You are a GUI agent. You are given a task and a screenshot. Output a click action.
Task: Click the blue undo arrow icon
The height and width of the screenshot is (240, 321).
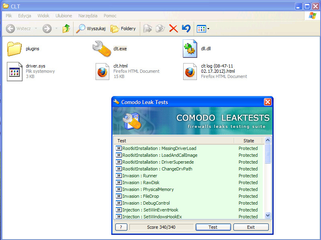[x=186, y=29]
